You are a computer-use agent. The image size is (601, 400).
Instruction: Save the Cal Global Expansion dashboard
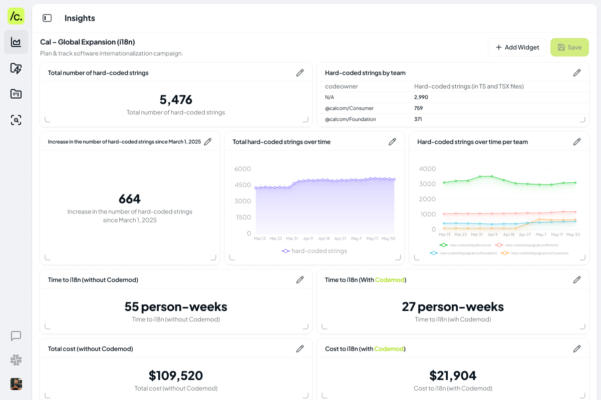[569, 47]
